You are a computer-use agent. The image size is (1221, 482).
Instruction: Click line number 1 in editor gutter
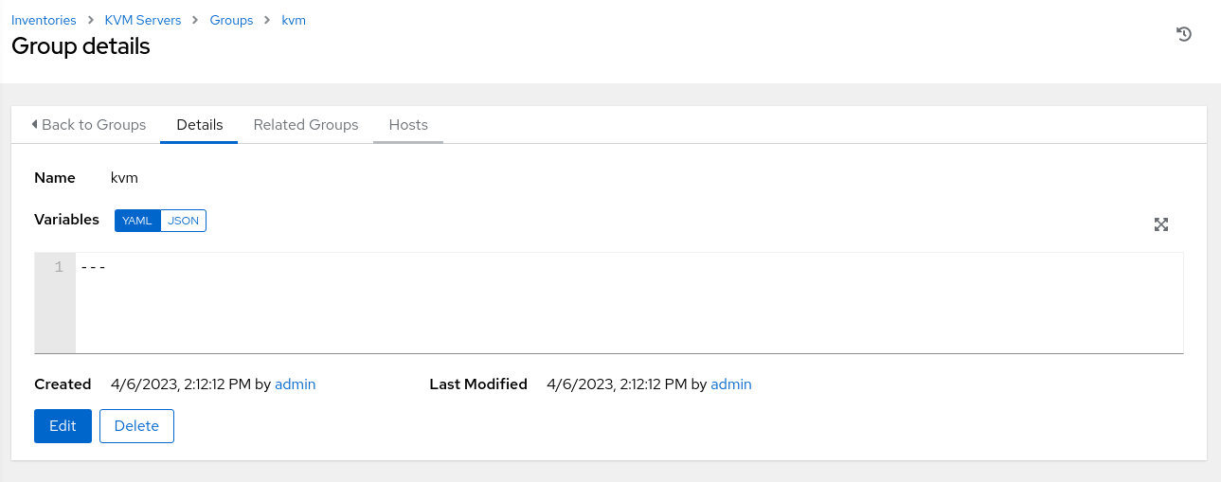59,267
